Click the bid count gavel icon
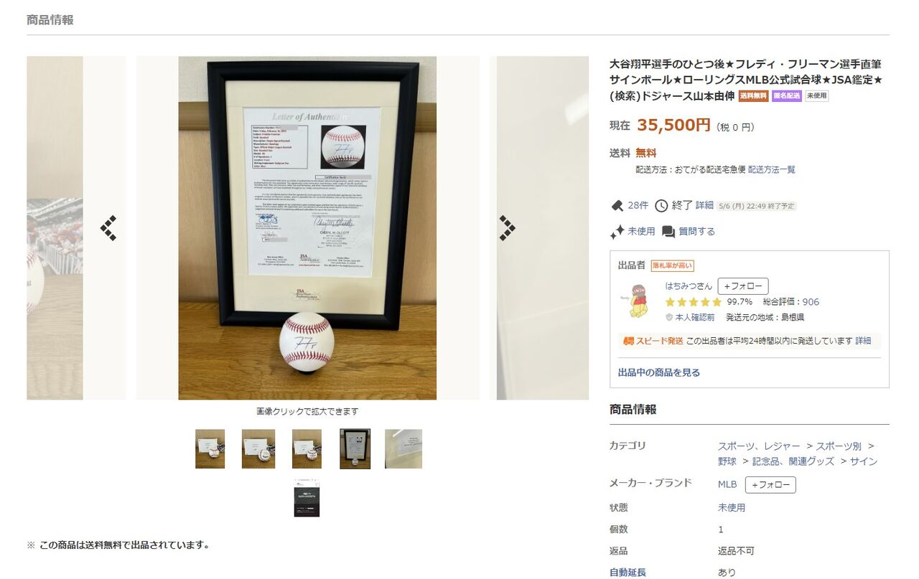The height and width of the screenshot is (579, 919). [617, 206]
